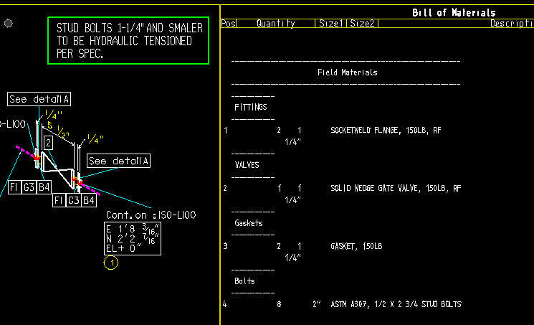
Task: Select the Field Materials heading
Action: [348, 72]
